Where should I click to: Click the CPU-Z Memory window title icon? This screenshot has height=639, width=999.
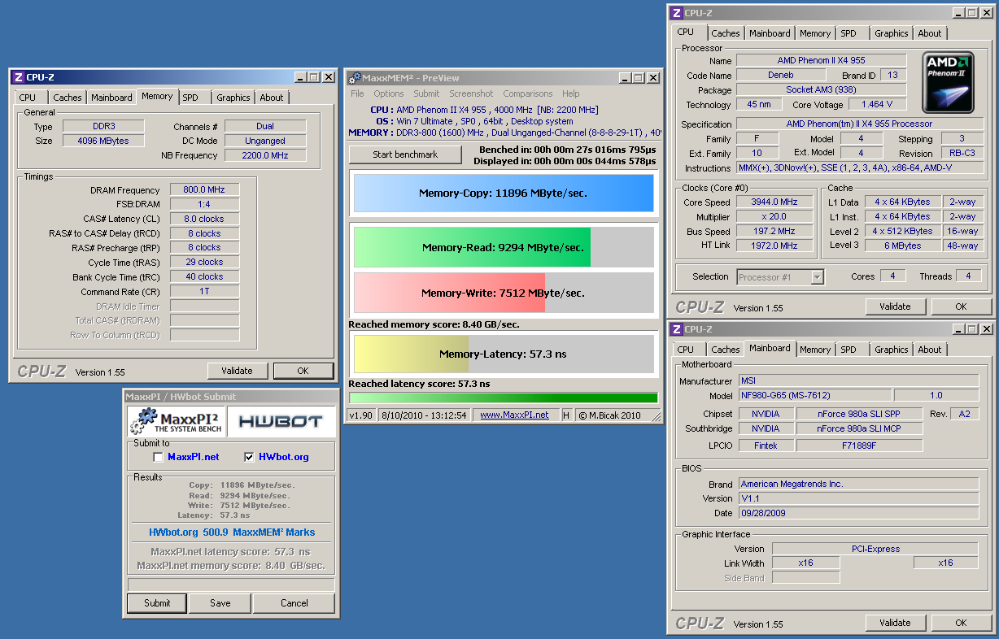coord(18,77)
